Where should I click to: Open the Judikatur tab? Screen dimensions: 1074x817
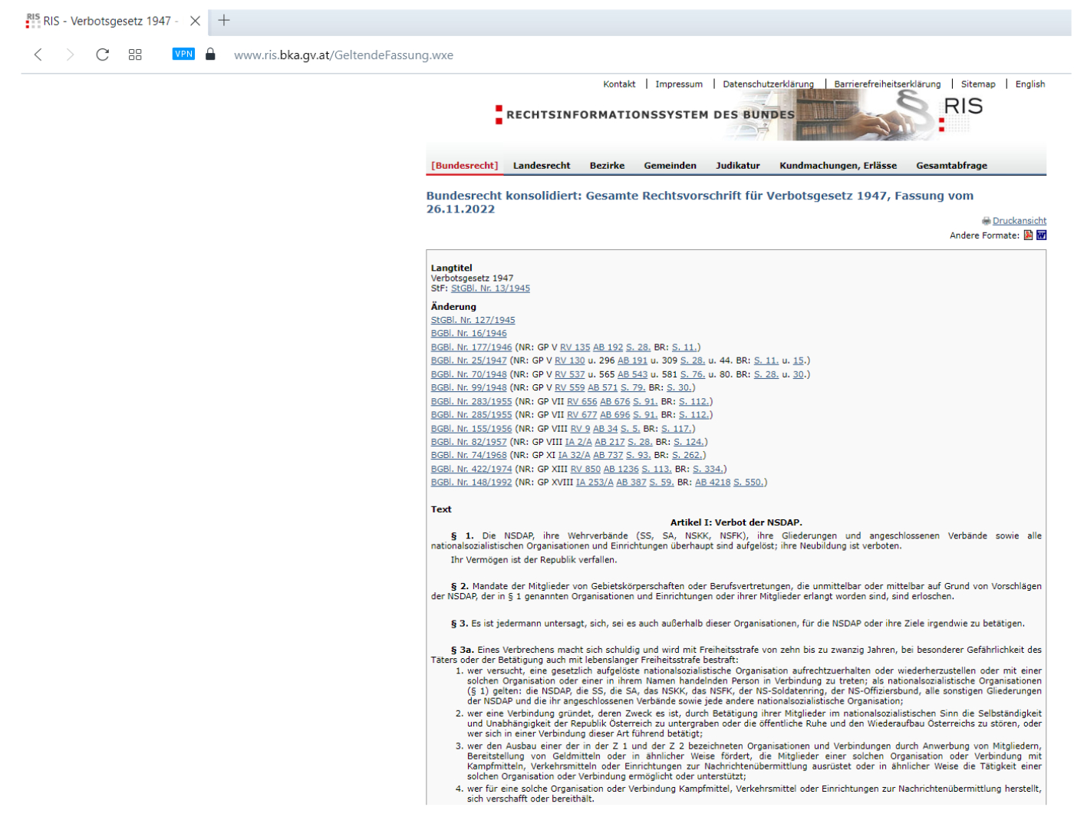(737, 166)
